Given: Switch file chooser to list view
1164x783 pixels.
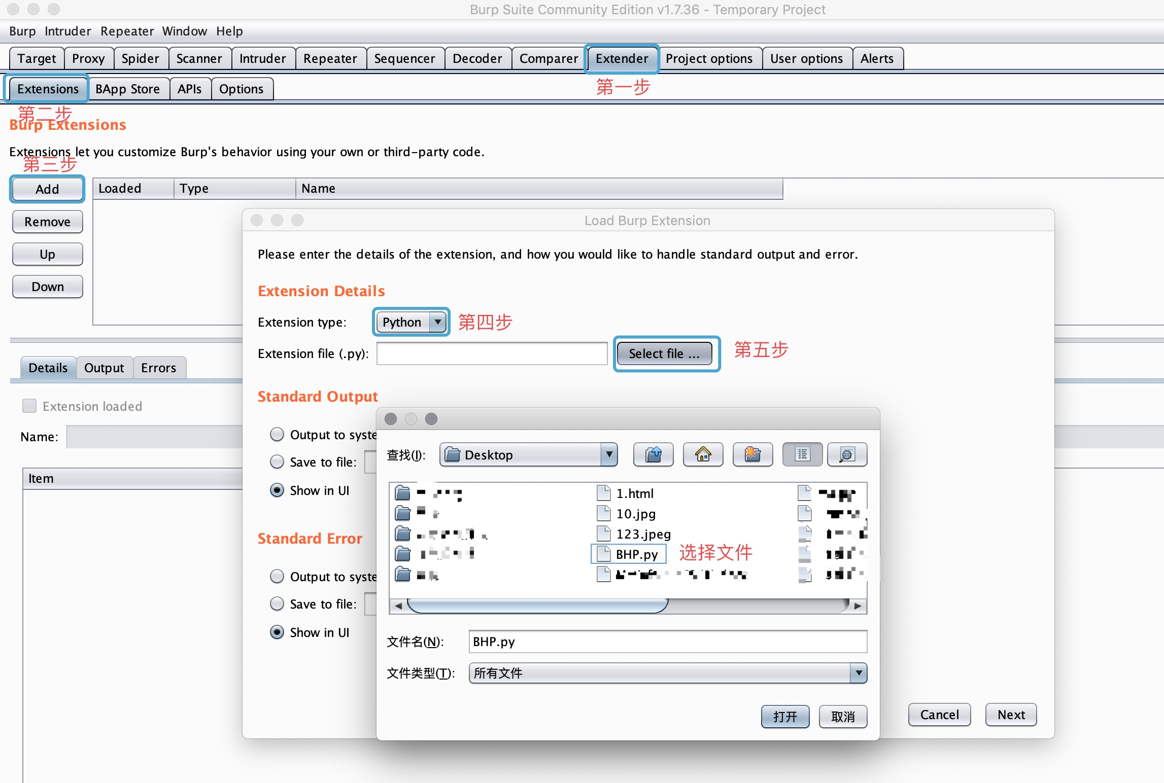Looking at the screenshot, I should click(803, 454).
